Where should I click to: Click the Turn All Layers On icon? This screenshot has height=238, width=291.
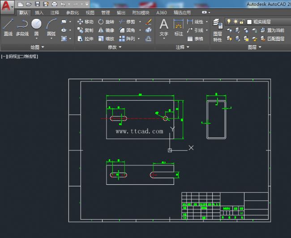229,38
